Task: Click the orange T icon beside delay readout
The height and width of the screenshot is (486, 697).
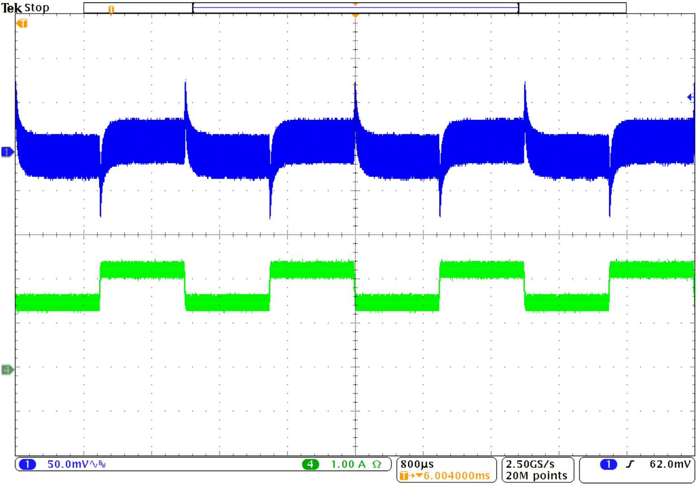Action: pyautogui.click(x=404, y=476)
